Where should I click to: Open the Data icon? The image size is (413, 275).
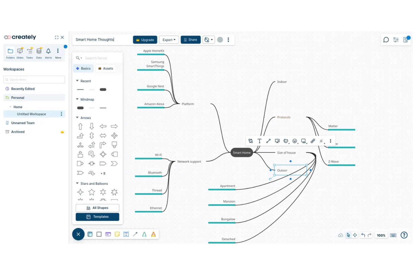tap(39, 51)
